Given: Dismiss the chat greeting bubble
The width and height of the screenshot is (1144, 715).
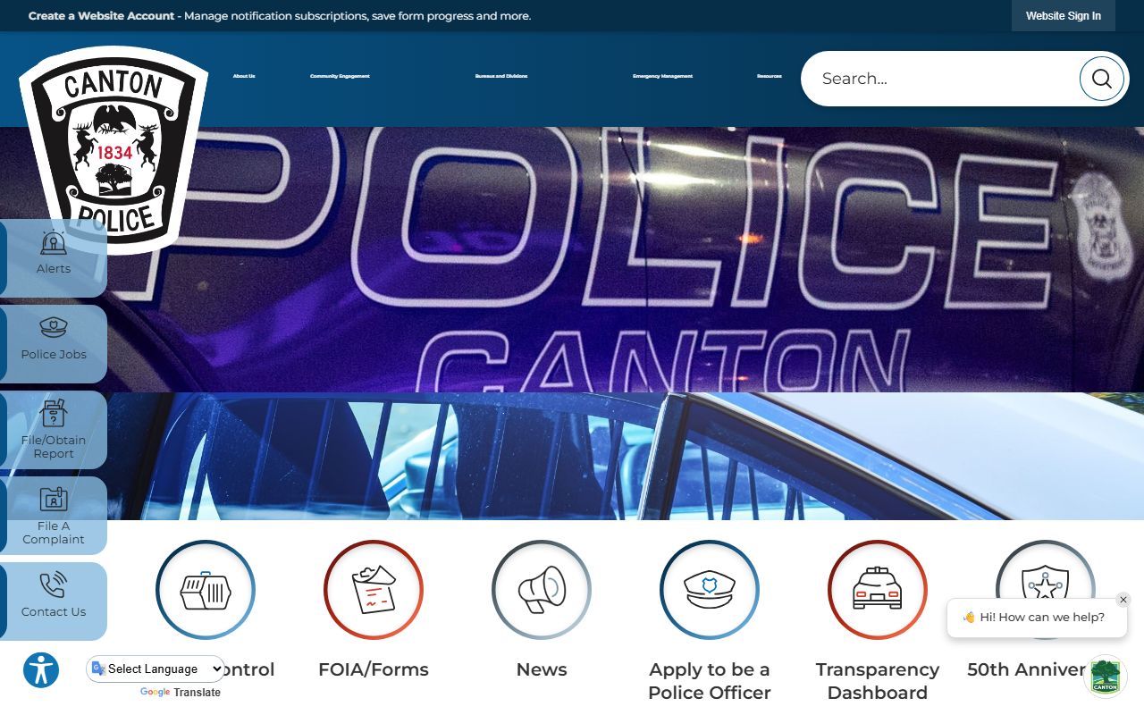Looking at the screenshot, I should [1123, 600].
